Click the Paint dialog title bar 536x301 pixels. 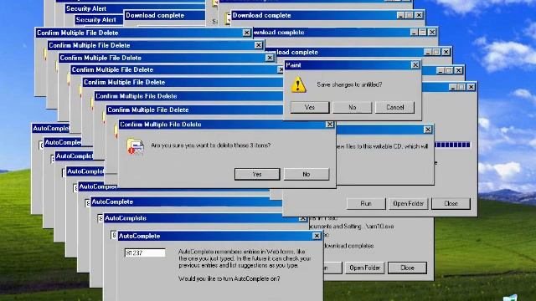(x=352, y=65)
